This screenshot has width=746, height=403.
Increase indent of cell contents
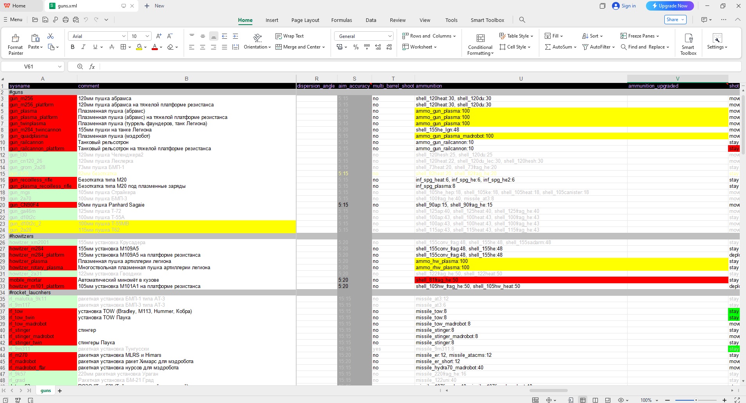tap(235, 36)
